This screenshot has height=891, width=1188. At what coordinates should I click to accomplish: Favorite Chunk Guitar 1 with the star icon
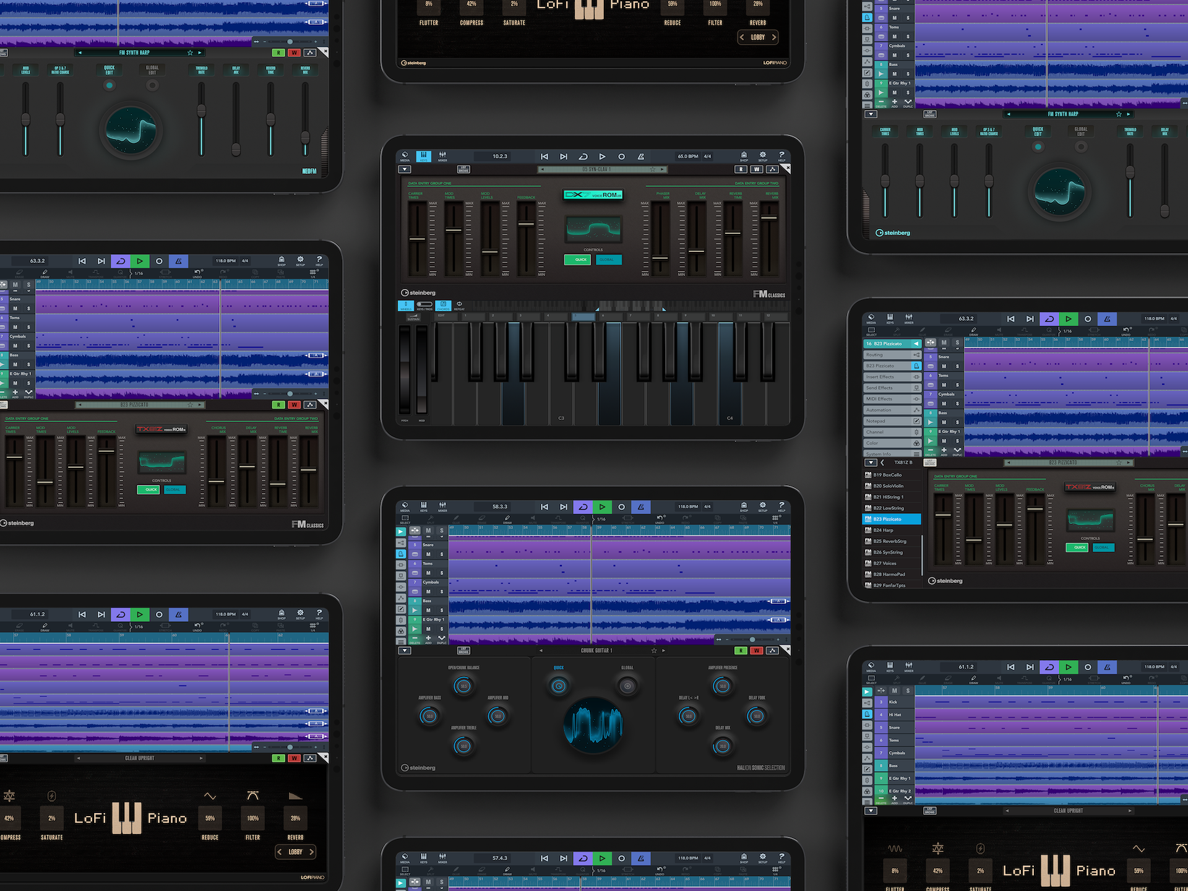(654, 651)
